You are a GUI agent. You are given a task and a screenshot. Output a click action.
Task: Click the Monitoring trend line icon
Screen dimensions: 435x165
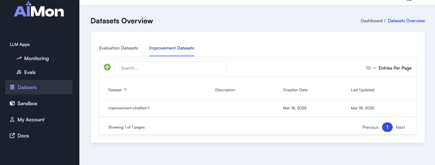19,58
